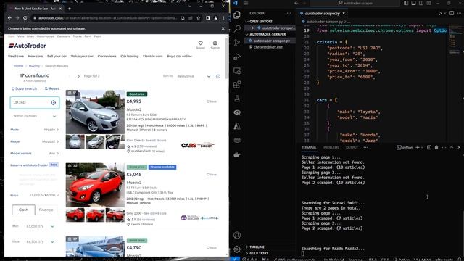Image resolution: width=464 pixels, height=261 pixels.
Task: Expand Make Mazda filter
Action: [x=35, y=130]
